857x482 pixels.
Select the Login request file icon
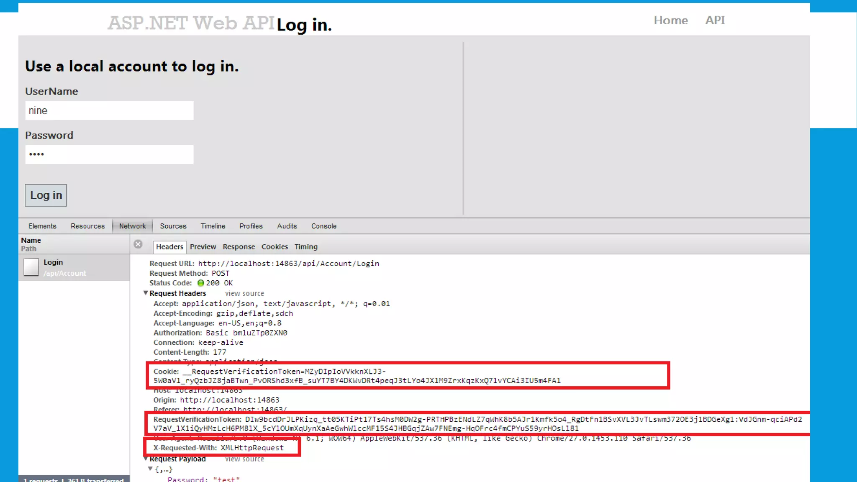(31, 267)
